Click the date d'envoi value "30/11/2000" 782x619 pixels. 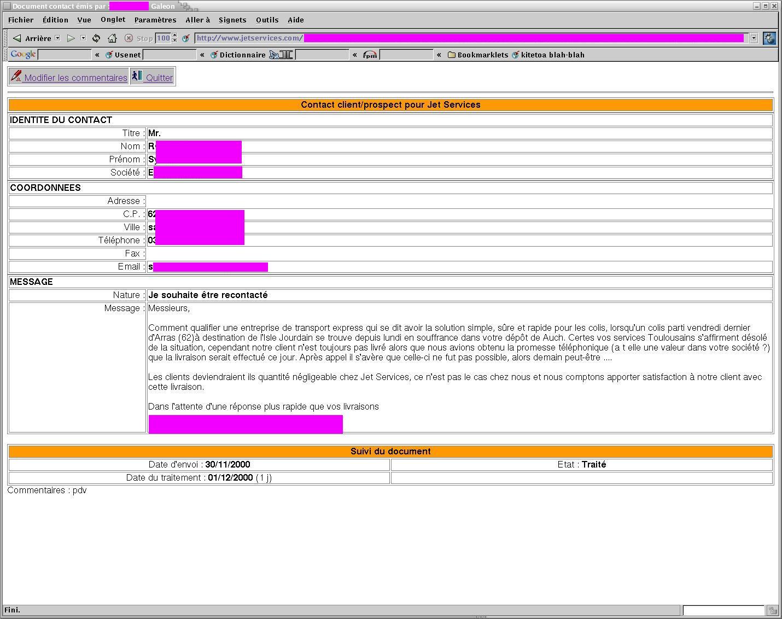tap(227, 465)
